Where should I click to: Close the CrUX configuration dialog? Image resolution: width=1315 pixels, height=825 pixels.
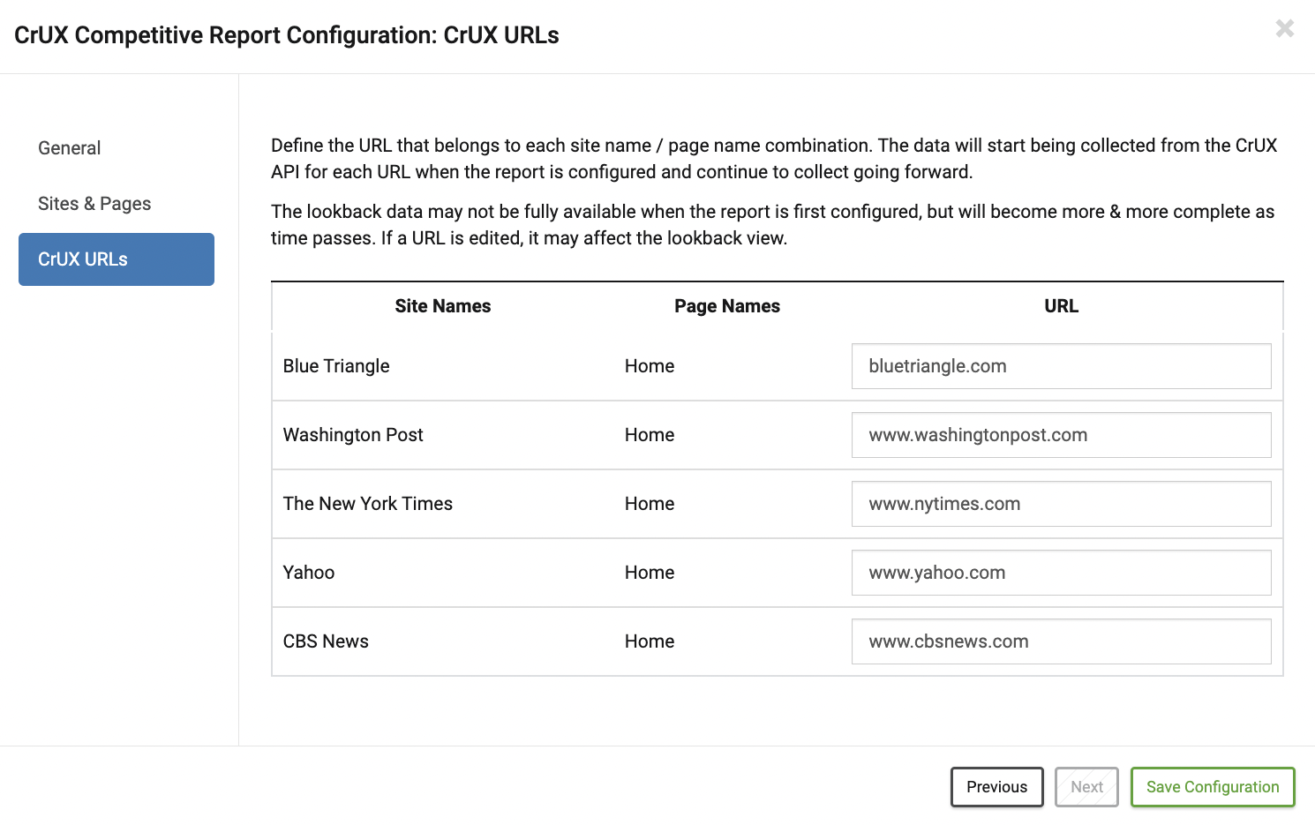[1285, 28]
